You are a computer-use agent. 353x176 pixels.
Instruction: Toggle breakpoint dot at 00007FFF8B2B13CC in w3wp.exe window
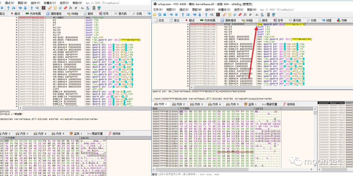click(x=188, y=59)
